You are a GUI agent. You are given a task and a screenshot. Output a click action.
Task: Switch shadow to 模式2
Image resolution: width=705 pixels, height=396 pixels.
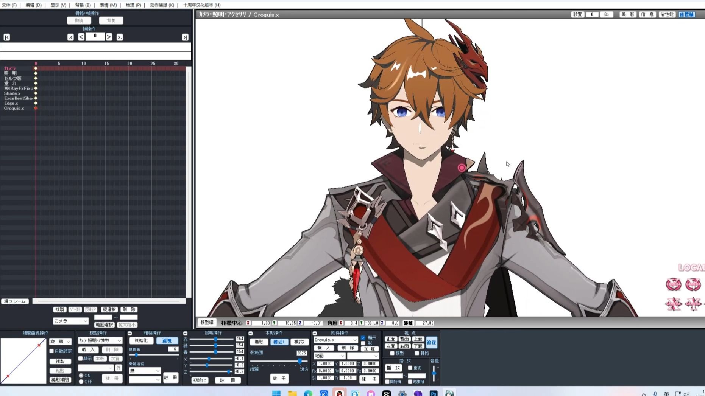[x=299, y=342]
